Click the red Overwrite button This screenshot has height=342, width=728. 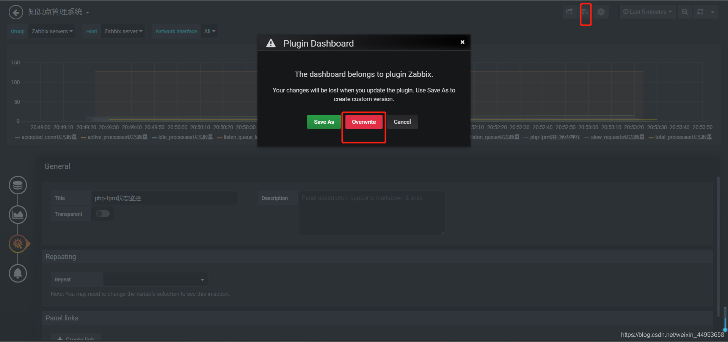tap(364, 122)
